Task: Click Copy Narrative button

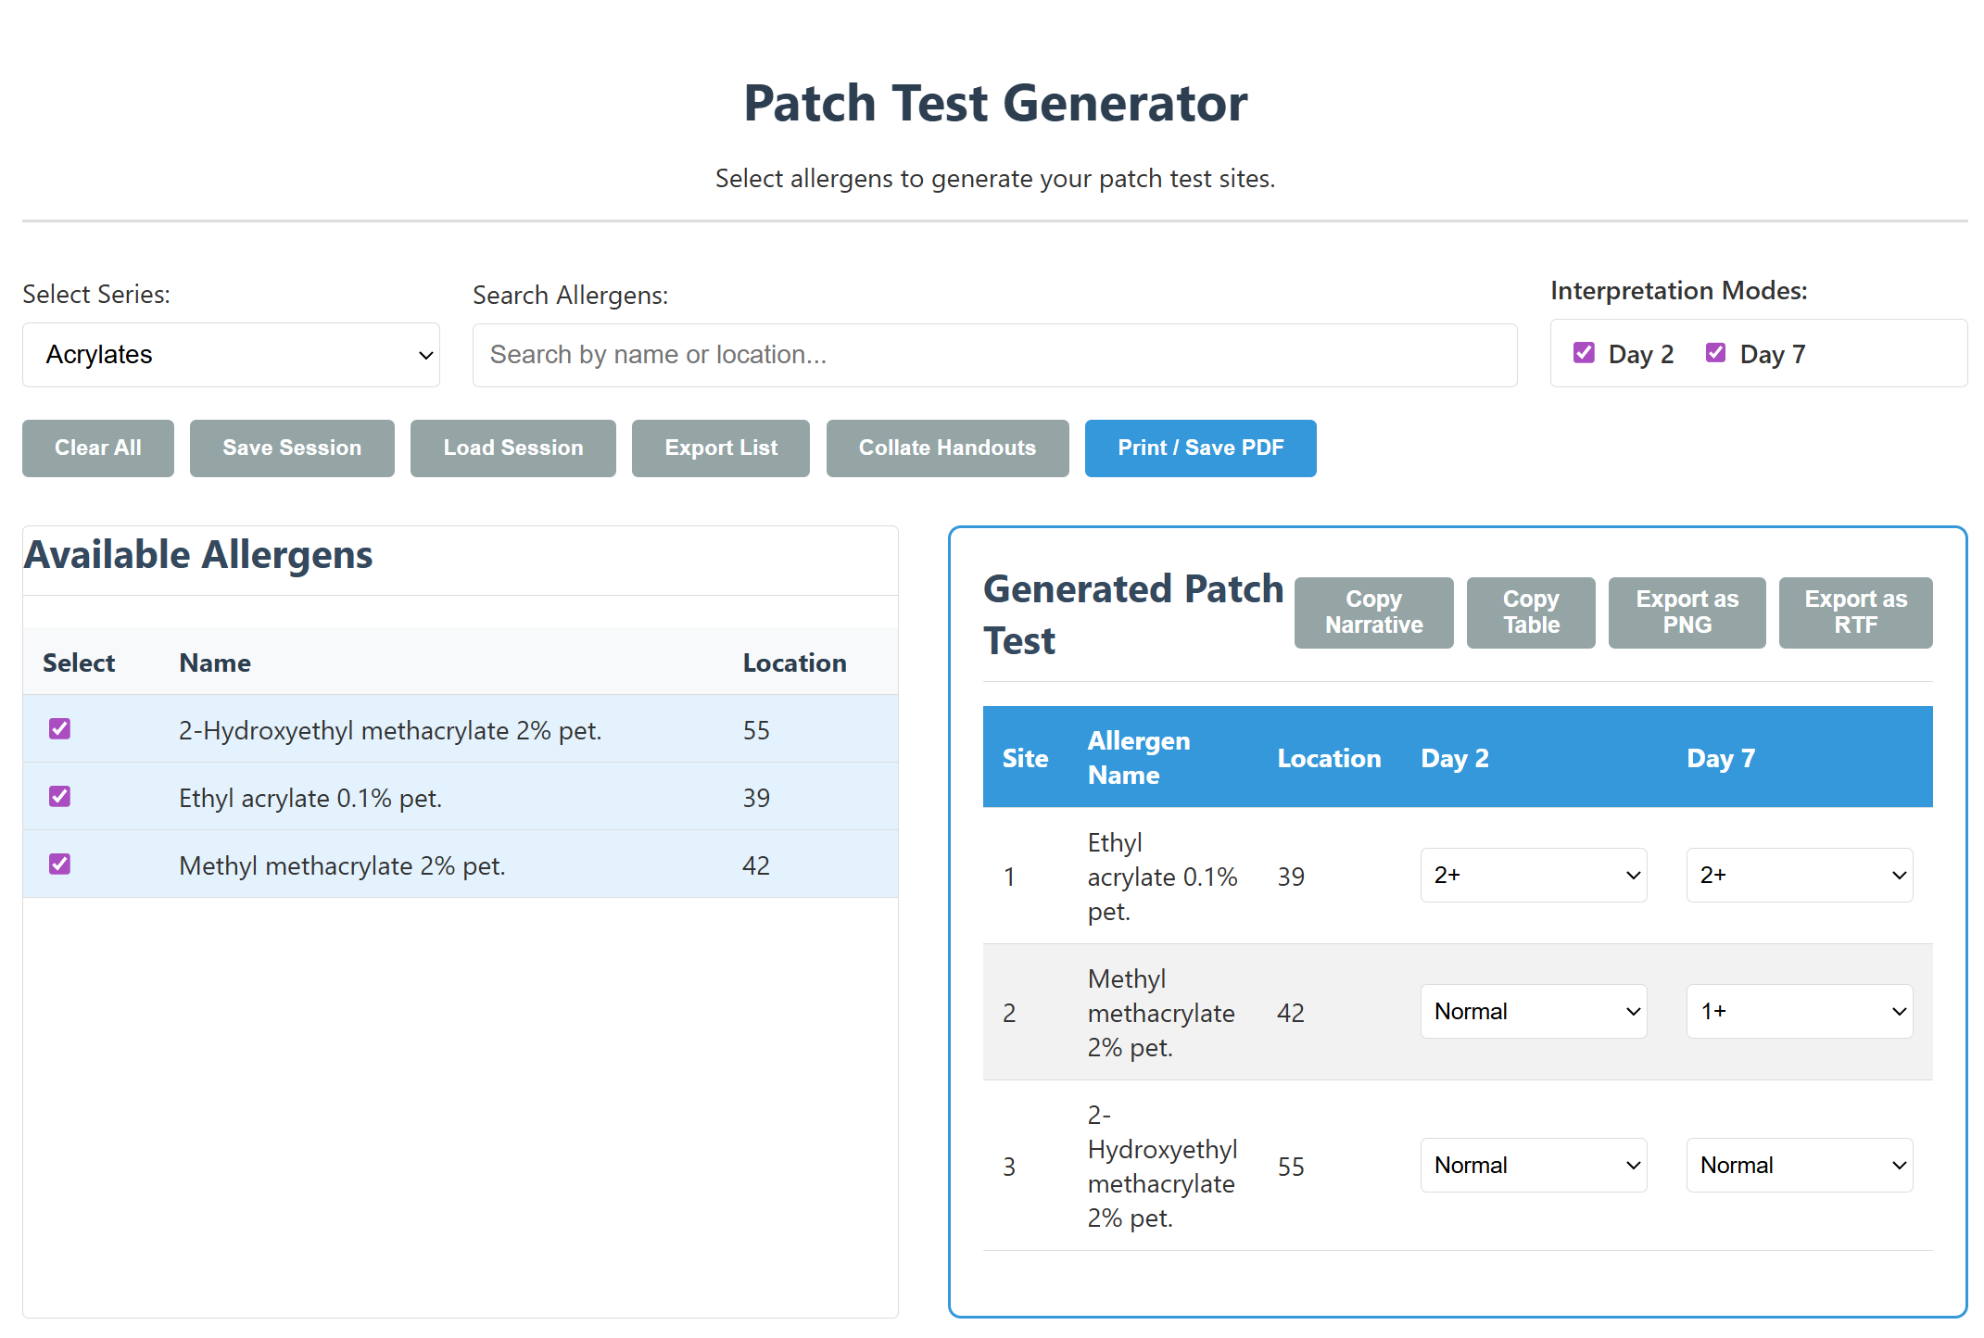Action: [1372, 612]
